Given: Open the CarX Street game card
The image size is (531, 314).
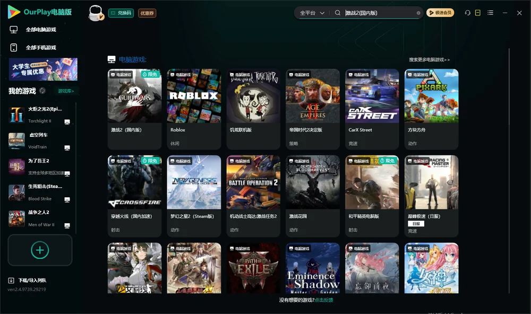Looking at the screenshot, I should 372,109.
